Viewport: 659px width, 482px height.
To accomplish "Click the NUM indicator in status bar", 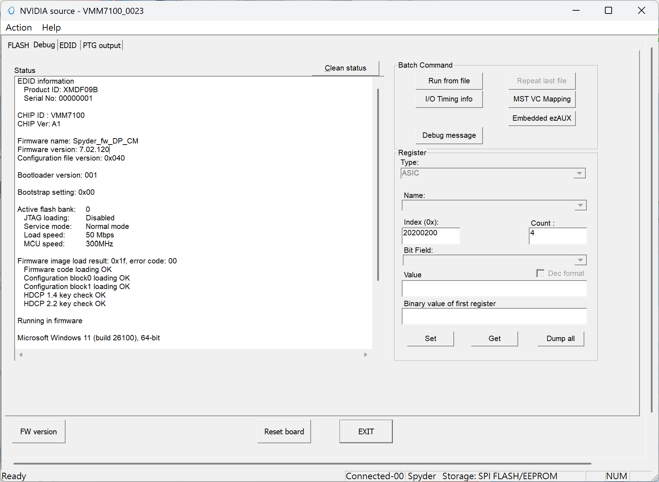I will tap(617, 476).
